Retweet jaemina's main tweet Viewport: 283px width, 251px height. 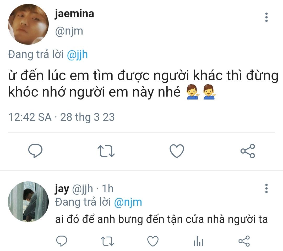106,151
